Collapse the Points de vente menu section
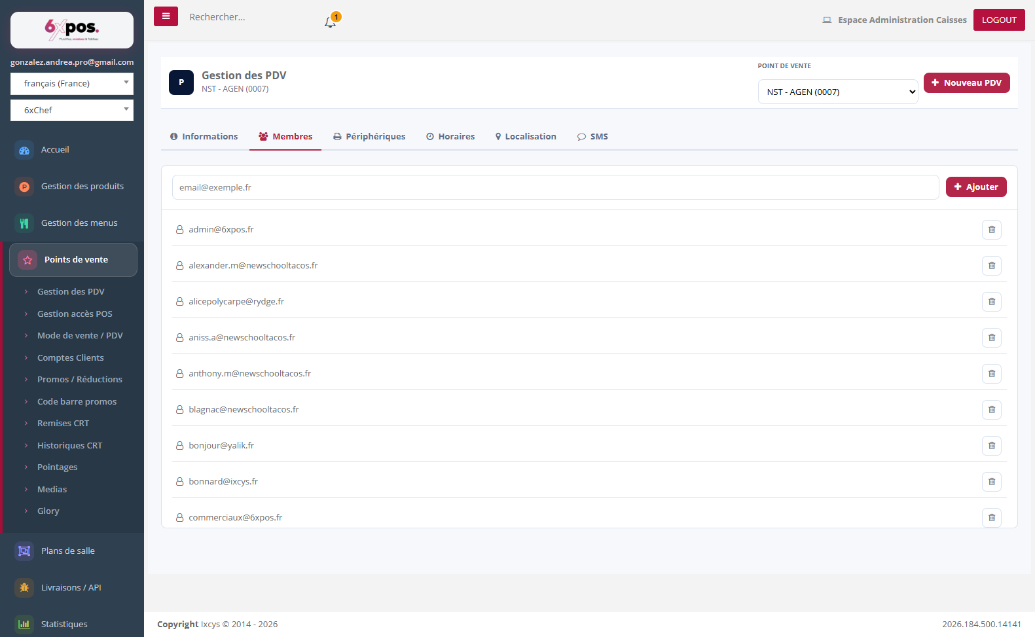Image resolution: width=1035 pixels, height=637 pixels. pyautogui.click(x=73, y=260)
